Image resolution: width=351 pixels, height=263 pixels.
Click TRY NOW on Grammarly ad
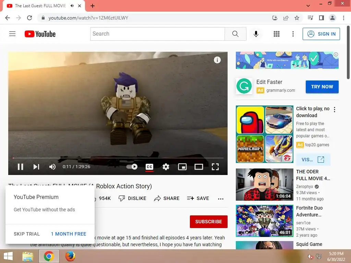click(x=322, y=87)
